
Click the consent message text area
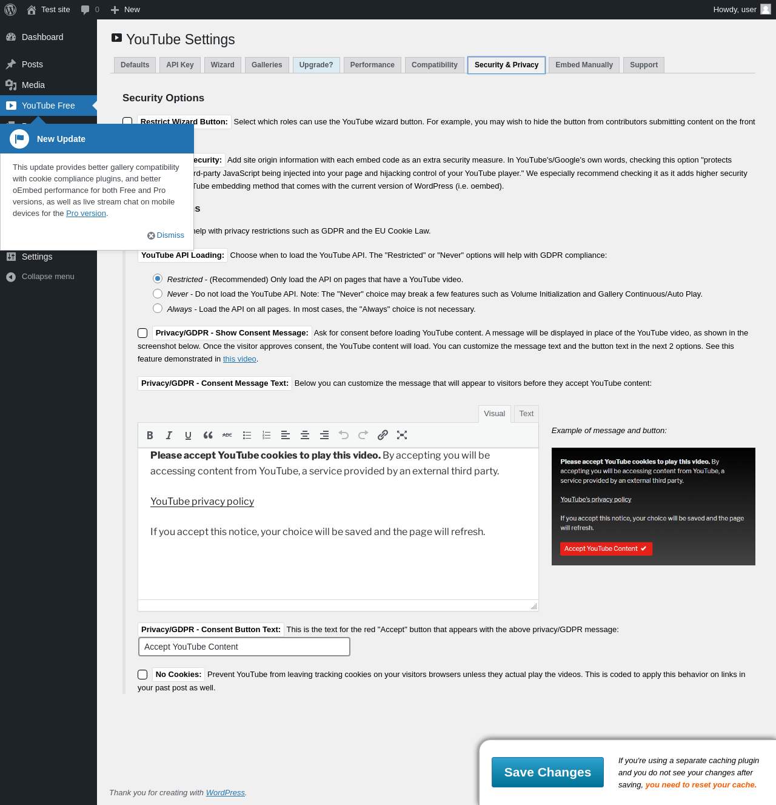pos(338,524)
